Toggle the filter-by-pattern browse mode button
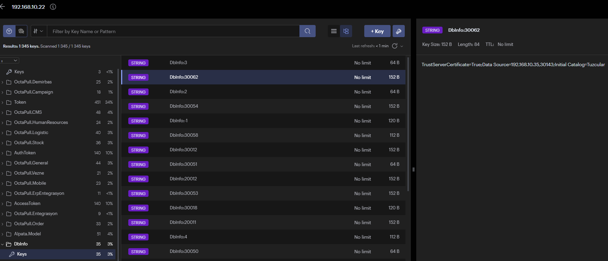Screen dimensions: 608x261 pyautogui.click(x=9, y=31)
